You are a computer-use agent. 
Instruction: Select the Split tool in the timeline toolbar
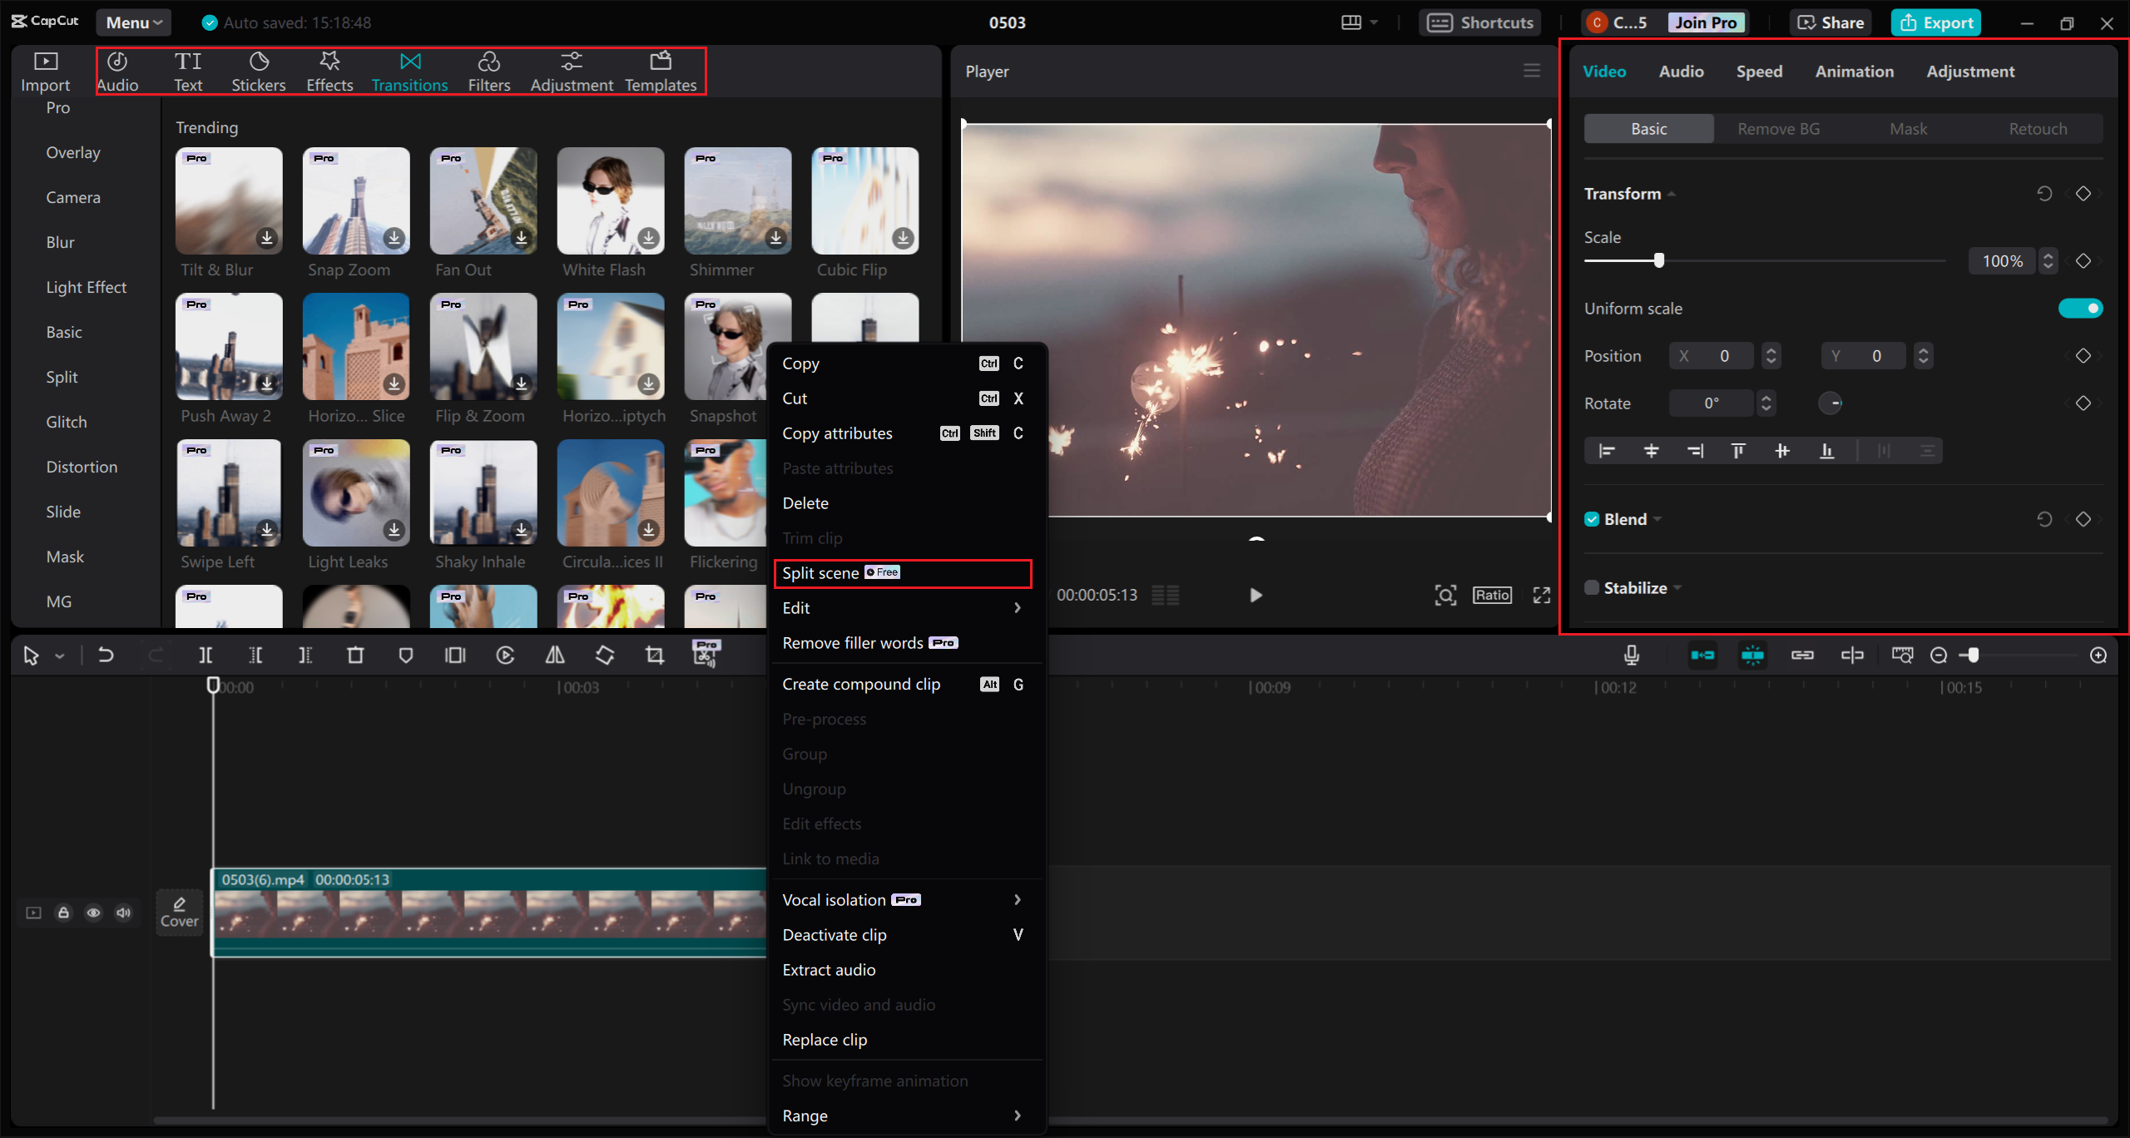coord(206,655)
